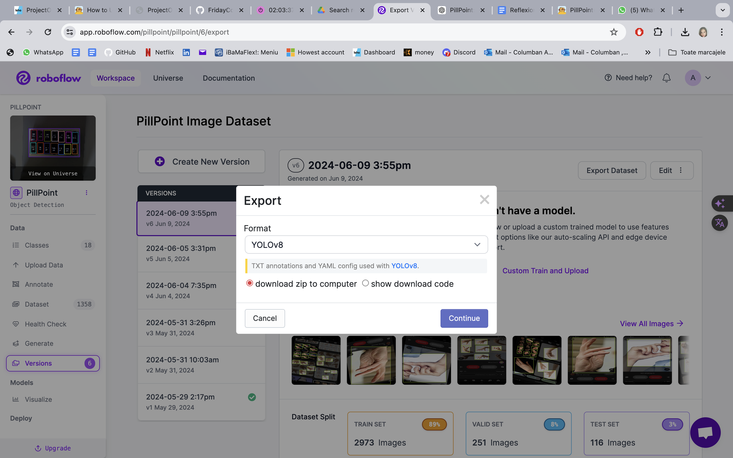This screenshot has height=458, width=733.
Task: Click the Need help question icon
Action: coord(608,78)
